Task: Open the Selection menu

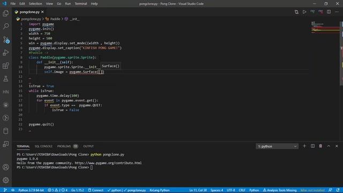Action: (x=35, y=4)
